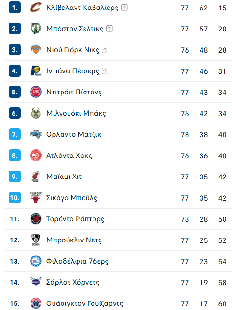This screenshot has width=232, height=310.
Task: Select the New York Knicks logo
Action: pyautogui.click(x=36, y=49)
